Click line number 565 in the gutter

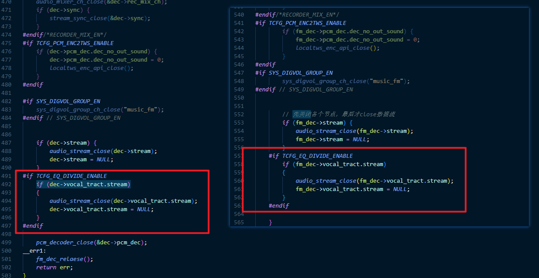click(239, 222)
